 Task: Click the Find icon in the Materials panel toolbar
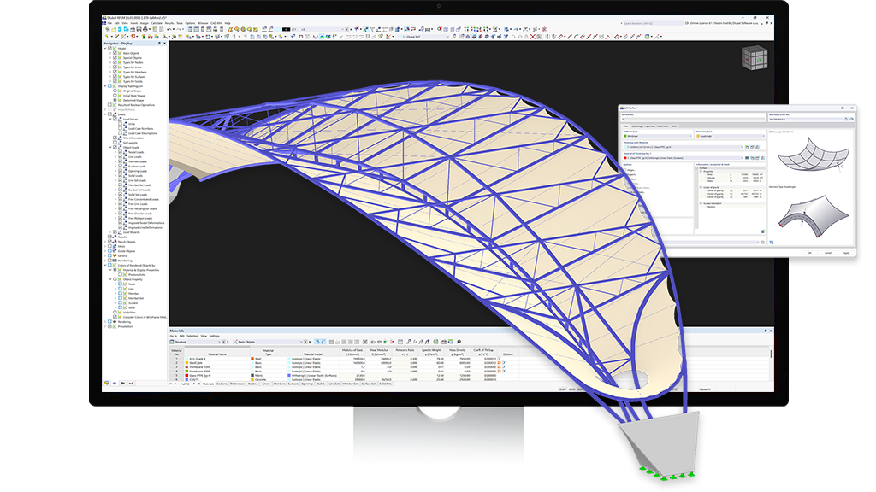click(459, 342)
